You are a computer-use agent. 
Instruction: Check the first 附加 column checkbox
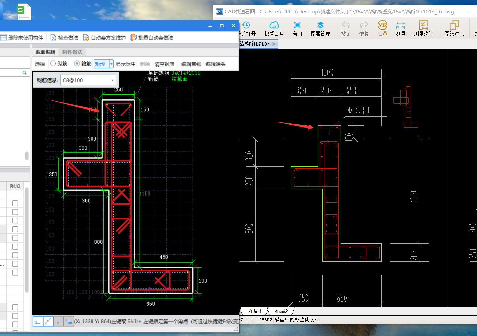coord(15,203)
